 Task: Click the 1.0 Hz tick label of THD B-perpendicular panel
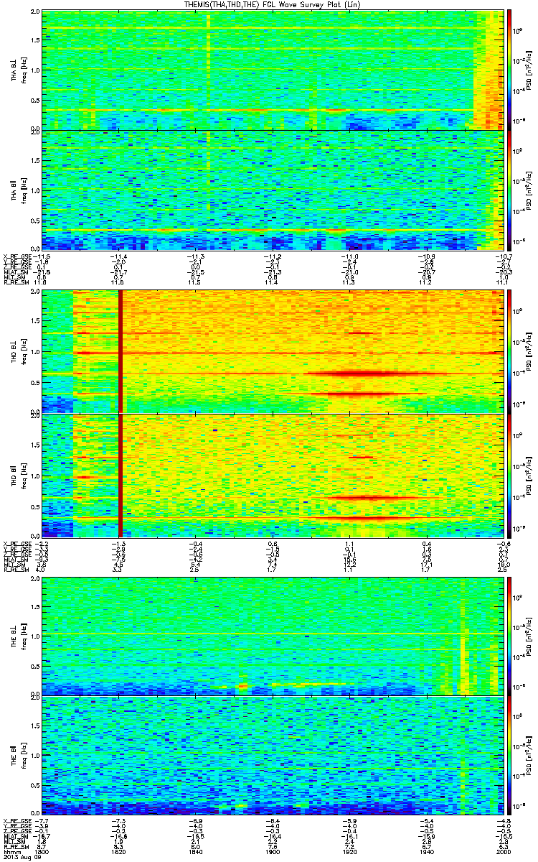pyautogui.click(x=34, y=352)
